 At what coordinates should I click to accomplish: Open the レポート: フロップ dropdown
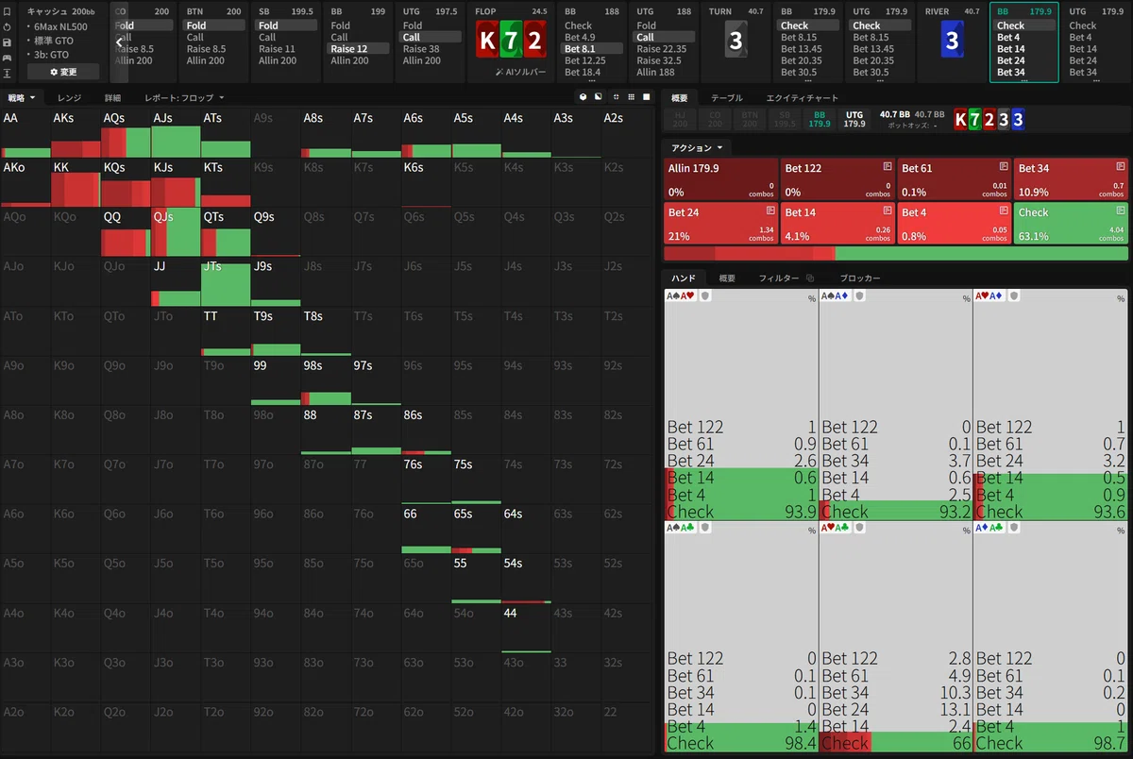(184, 97)
